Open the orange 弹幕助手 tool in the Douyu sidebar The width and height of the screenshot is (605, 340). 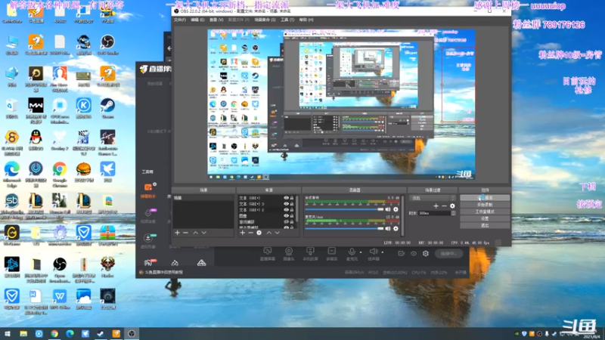(x=148, y=187)
